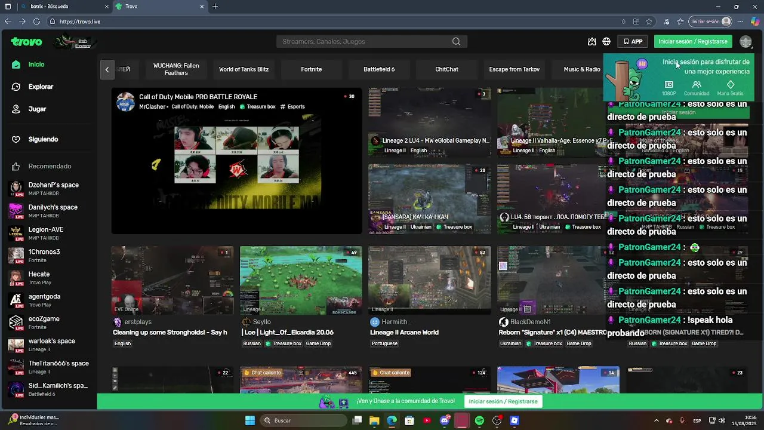Select the Battlefield 6 category
Screen dimensions: 764x430
(379, 69)
